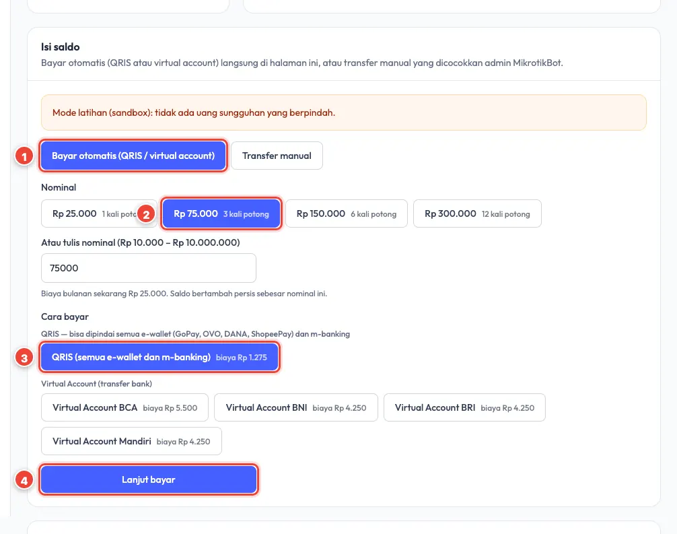Click the Isi saldo heading
The height and width of the screenshot is (534, 677).
(x=61, y=46)
